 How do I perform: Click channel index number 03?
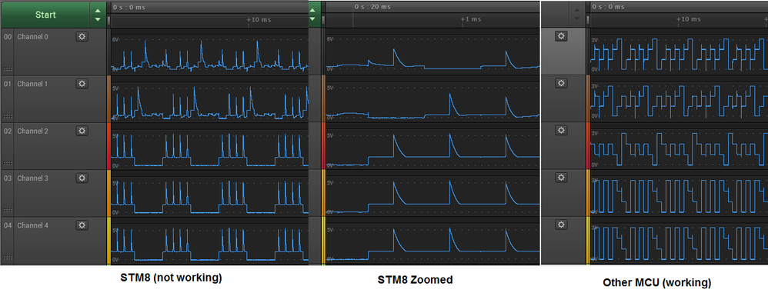8,178
